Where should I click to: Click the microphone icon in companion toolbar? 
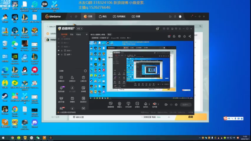145,104
